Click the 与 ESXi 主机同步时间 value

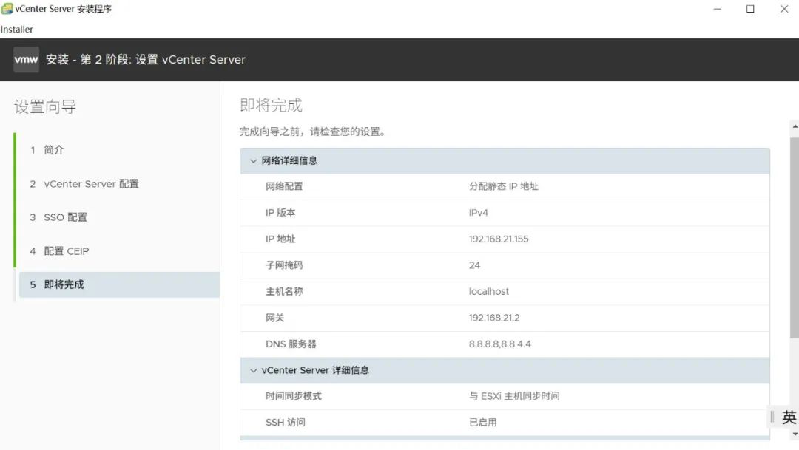(x=514, y=396)
